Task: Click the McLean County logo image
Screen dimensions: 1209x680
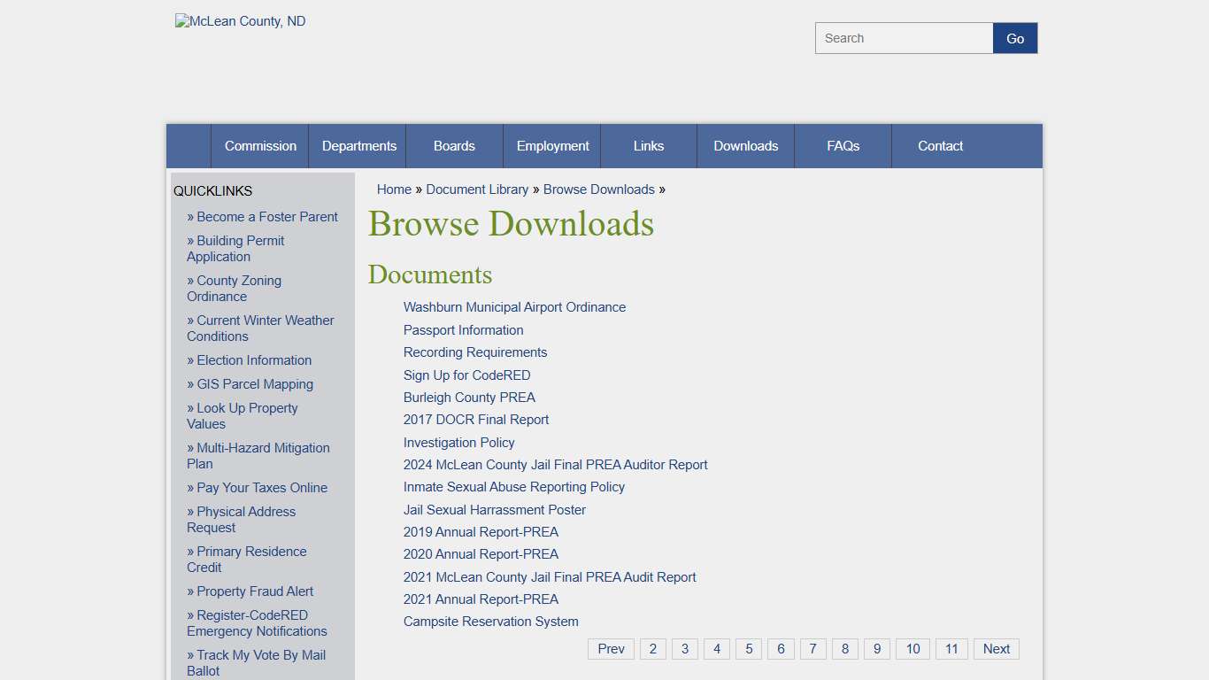Action: point(239,20)
